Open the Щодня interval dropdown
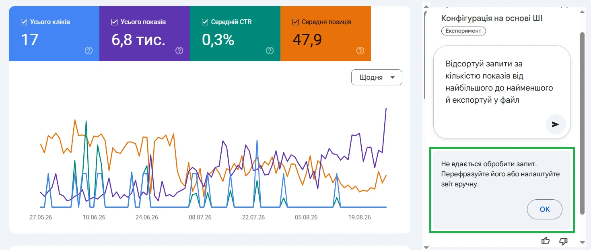 pos(377,77)
